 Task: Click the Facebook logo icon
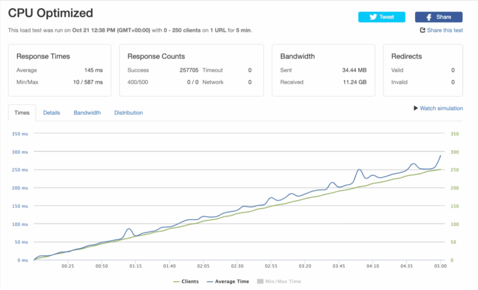coord(429,17)
